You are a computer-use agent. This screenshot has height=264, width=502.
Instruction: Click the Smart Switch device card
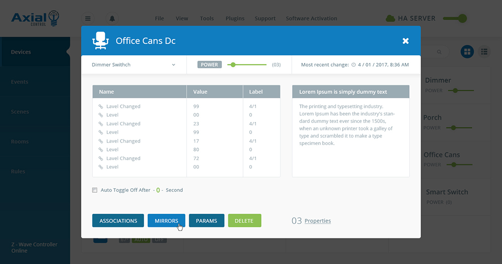click(x=455, y=197)
